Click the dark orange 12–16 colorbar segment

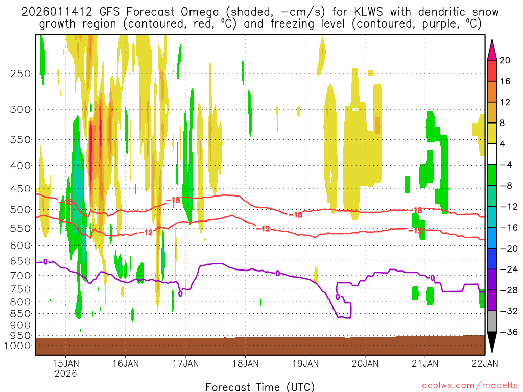pos(492,92)
